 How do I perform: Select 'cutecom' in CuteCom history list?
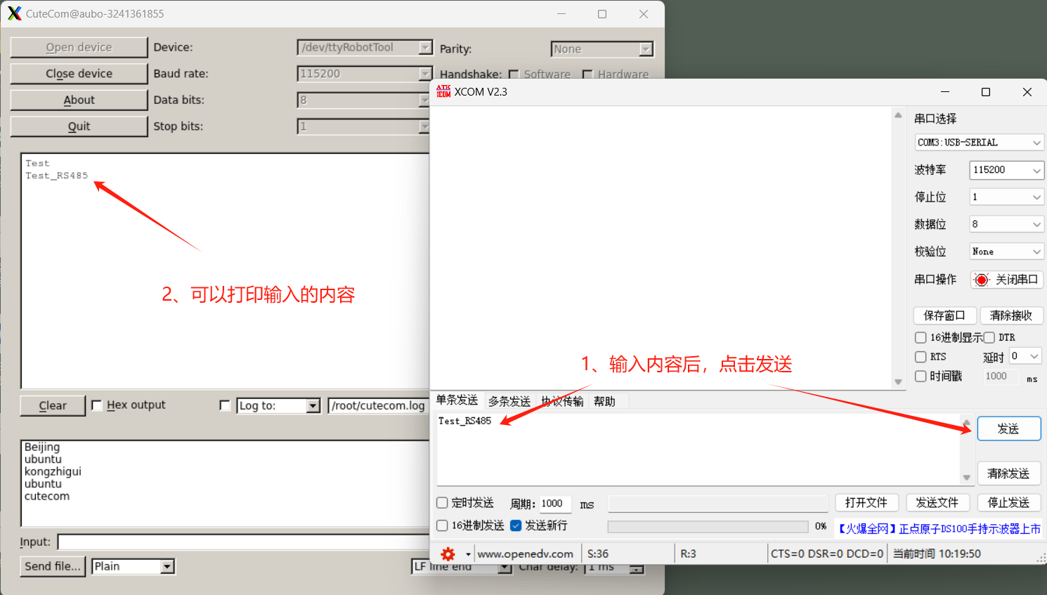(47, 496)
